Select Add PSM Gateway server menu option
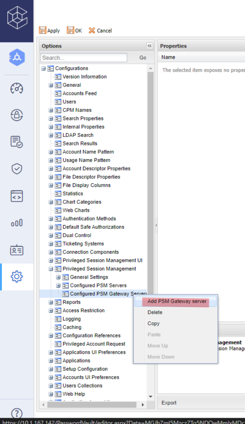This screenshot has height=424, width=245. [177, 301]
